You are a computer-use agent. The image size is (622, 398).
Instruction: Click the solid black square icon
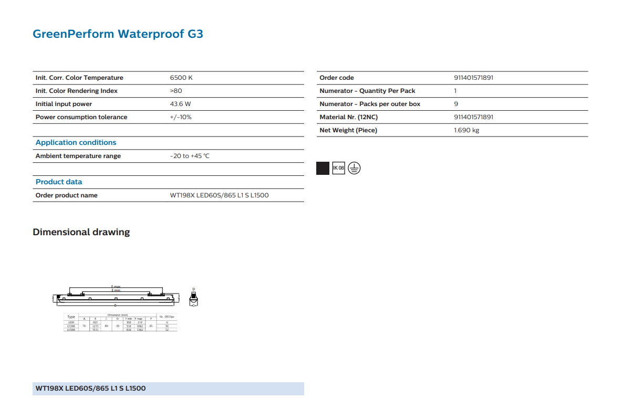(323, 168)
